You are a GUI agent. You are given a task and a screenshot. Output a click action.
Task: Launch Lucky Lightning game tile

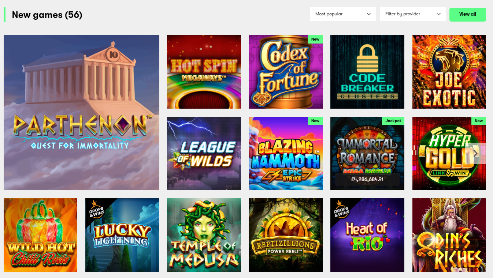[122, 235]
